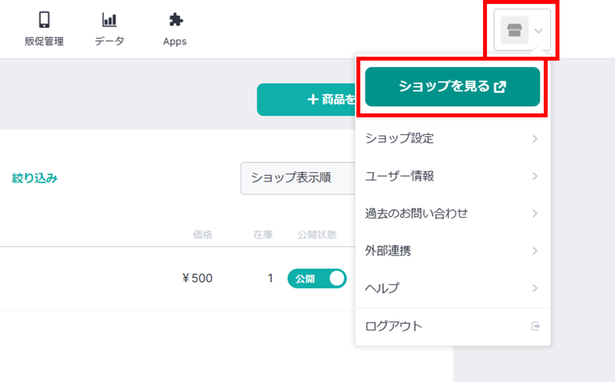Choose ログアウト from the menu
The image size is (615, 382).
(394, 326)
